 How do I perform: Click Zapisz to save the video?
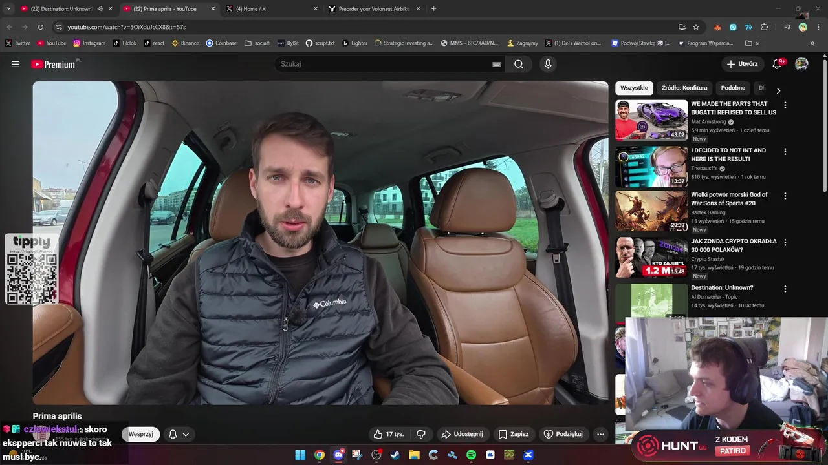point(514,434)
